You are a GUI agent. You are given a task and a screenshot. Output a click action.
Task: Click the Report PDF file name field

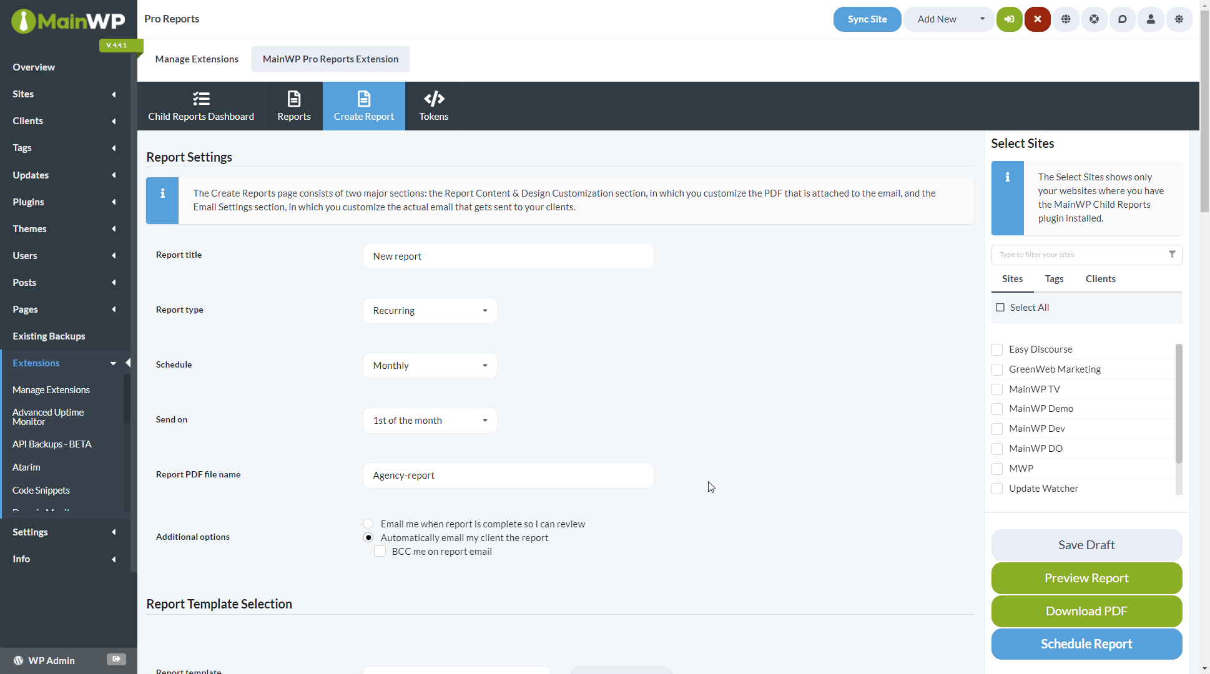pyautogui.click(x=508, y=476)
